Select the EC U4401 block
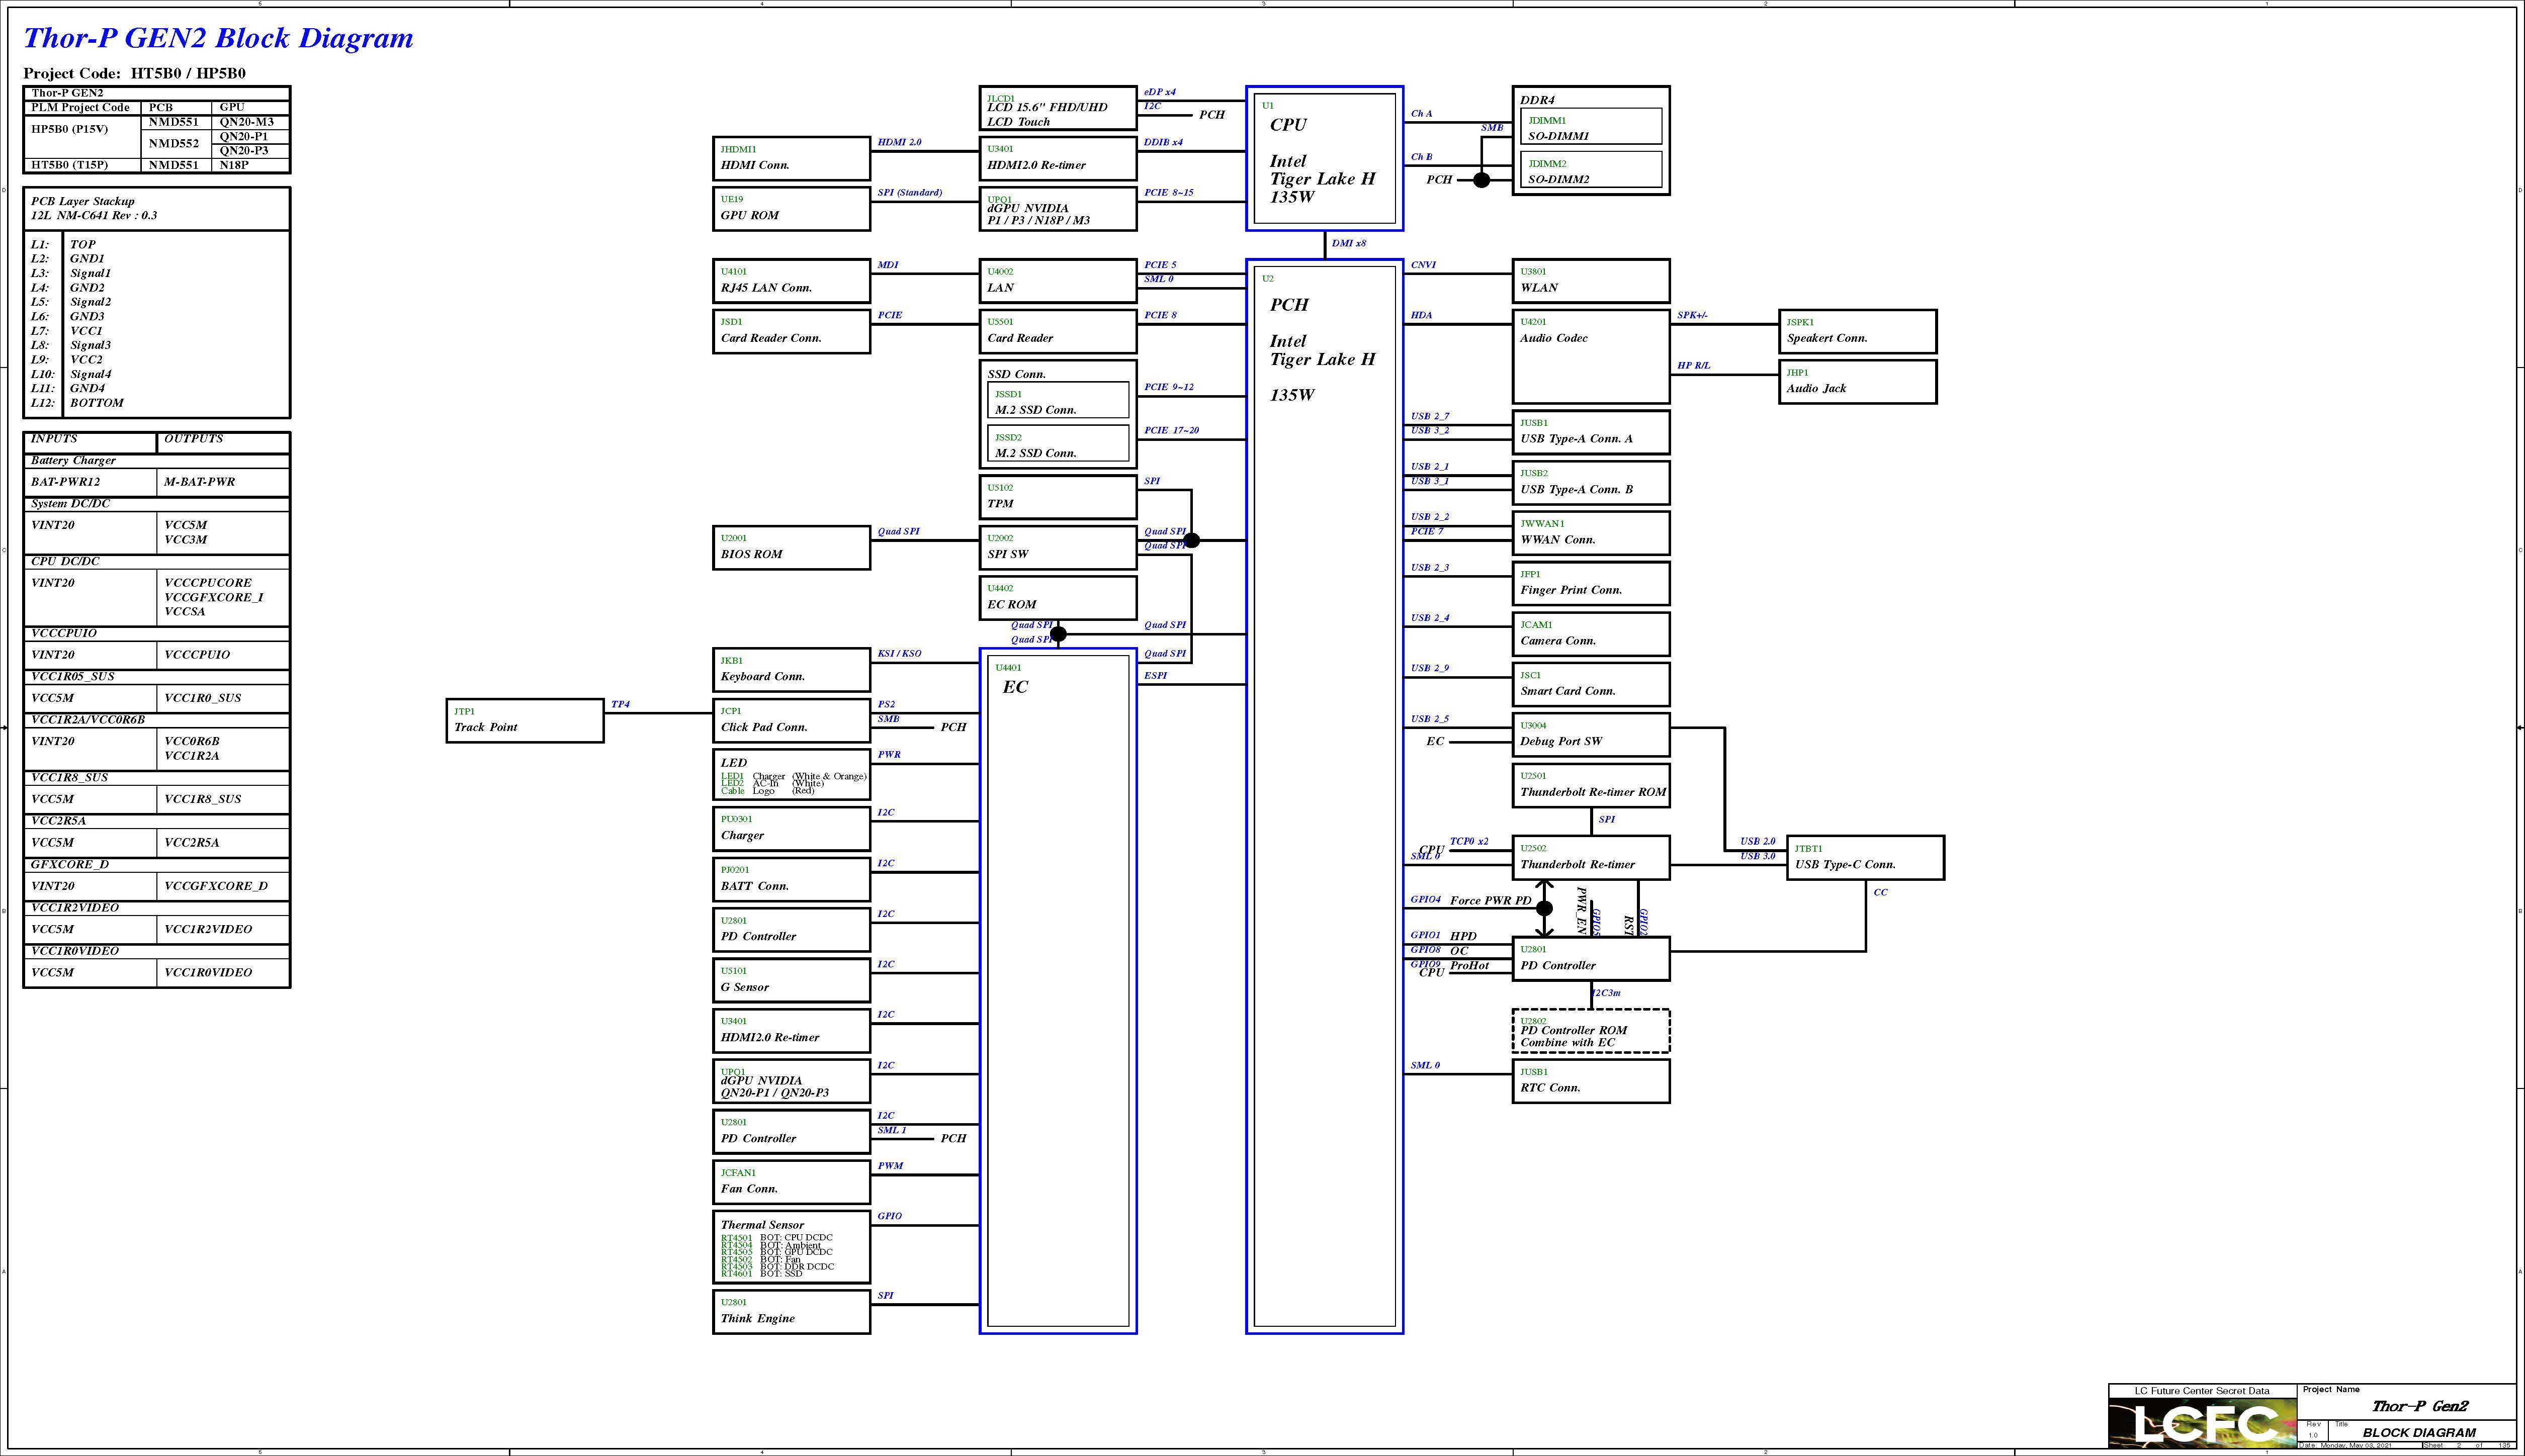The image size is (2525, 1456). pos(1058,990)
